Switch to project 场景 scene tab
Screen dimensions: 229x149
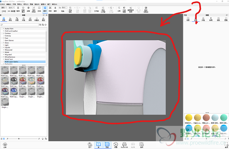click(188, 19)
